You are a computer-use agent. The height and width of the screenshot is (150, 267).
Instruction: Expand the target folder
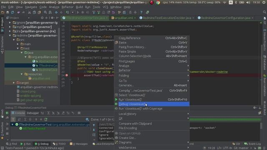point(14,82)
